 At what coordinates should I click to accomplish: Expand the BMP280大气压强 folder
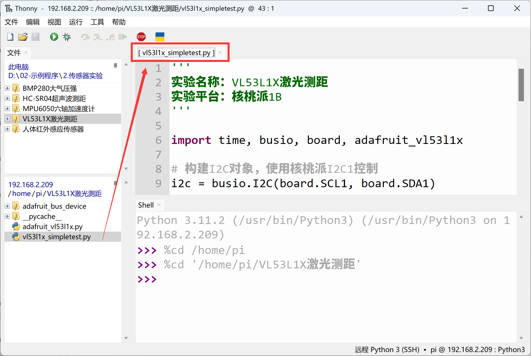click(7, 88)
